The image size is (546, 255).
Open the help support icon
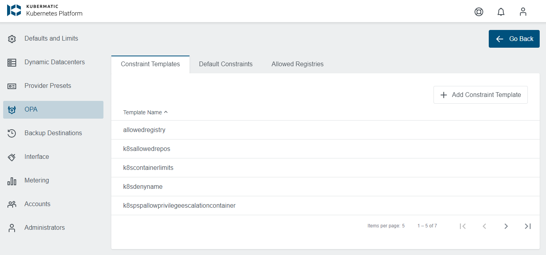tap(478, 12)
